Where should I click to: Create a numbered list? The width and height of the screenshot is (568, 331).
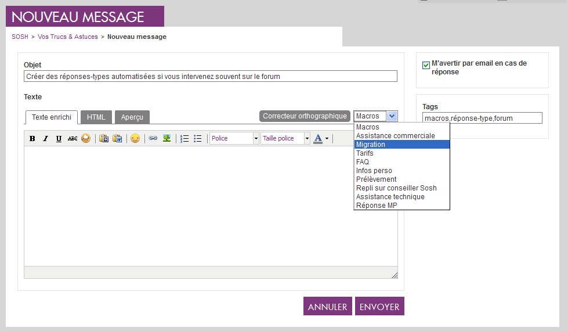pyautogui.click(x=184, y=139)
